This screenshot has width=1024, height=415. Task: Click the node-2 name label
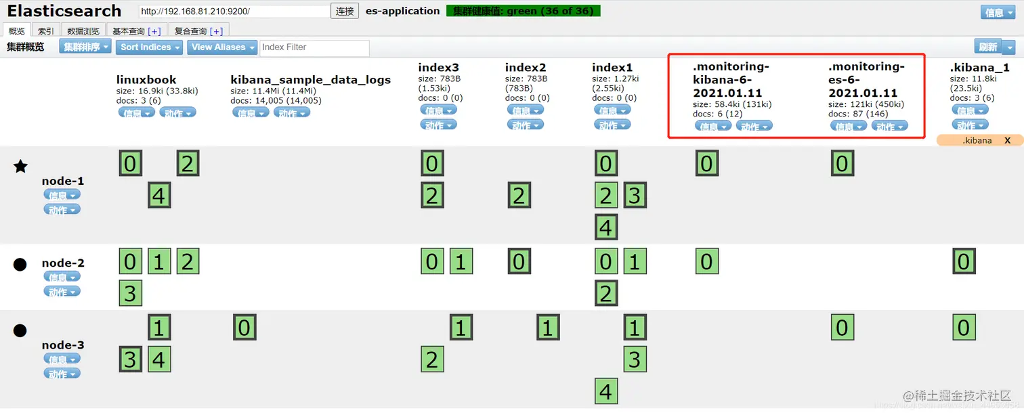pos(63,263)
